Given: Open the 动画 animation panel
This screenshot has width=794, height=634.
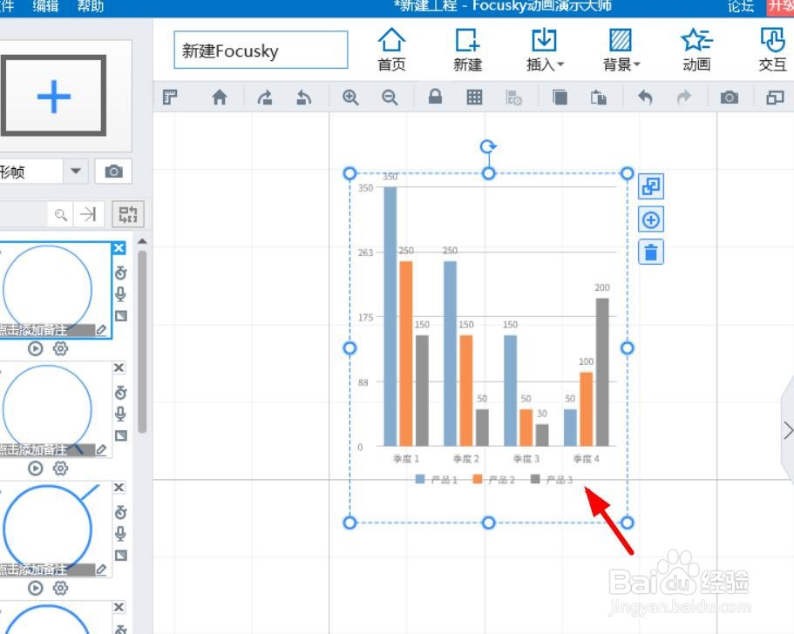Looking at the screenshot, I should click(696, 50).
